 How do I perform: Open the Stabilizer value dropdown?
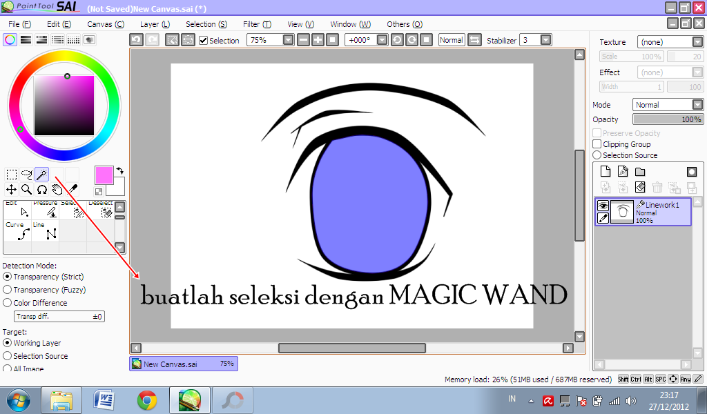[x=545, y=40]
